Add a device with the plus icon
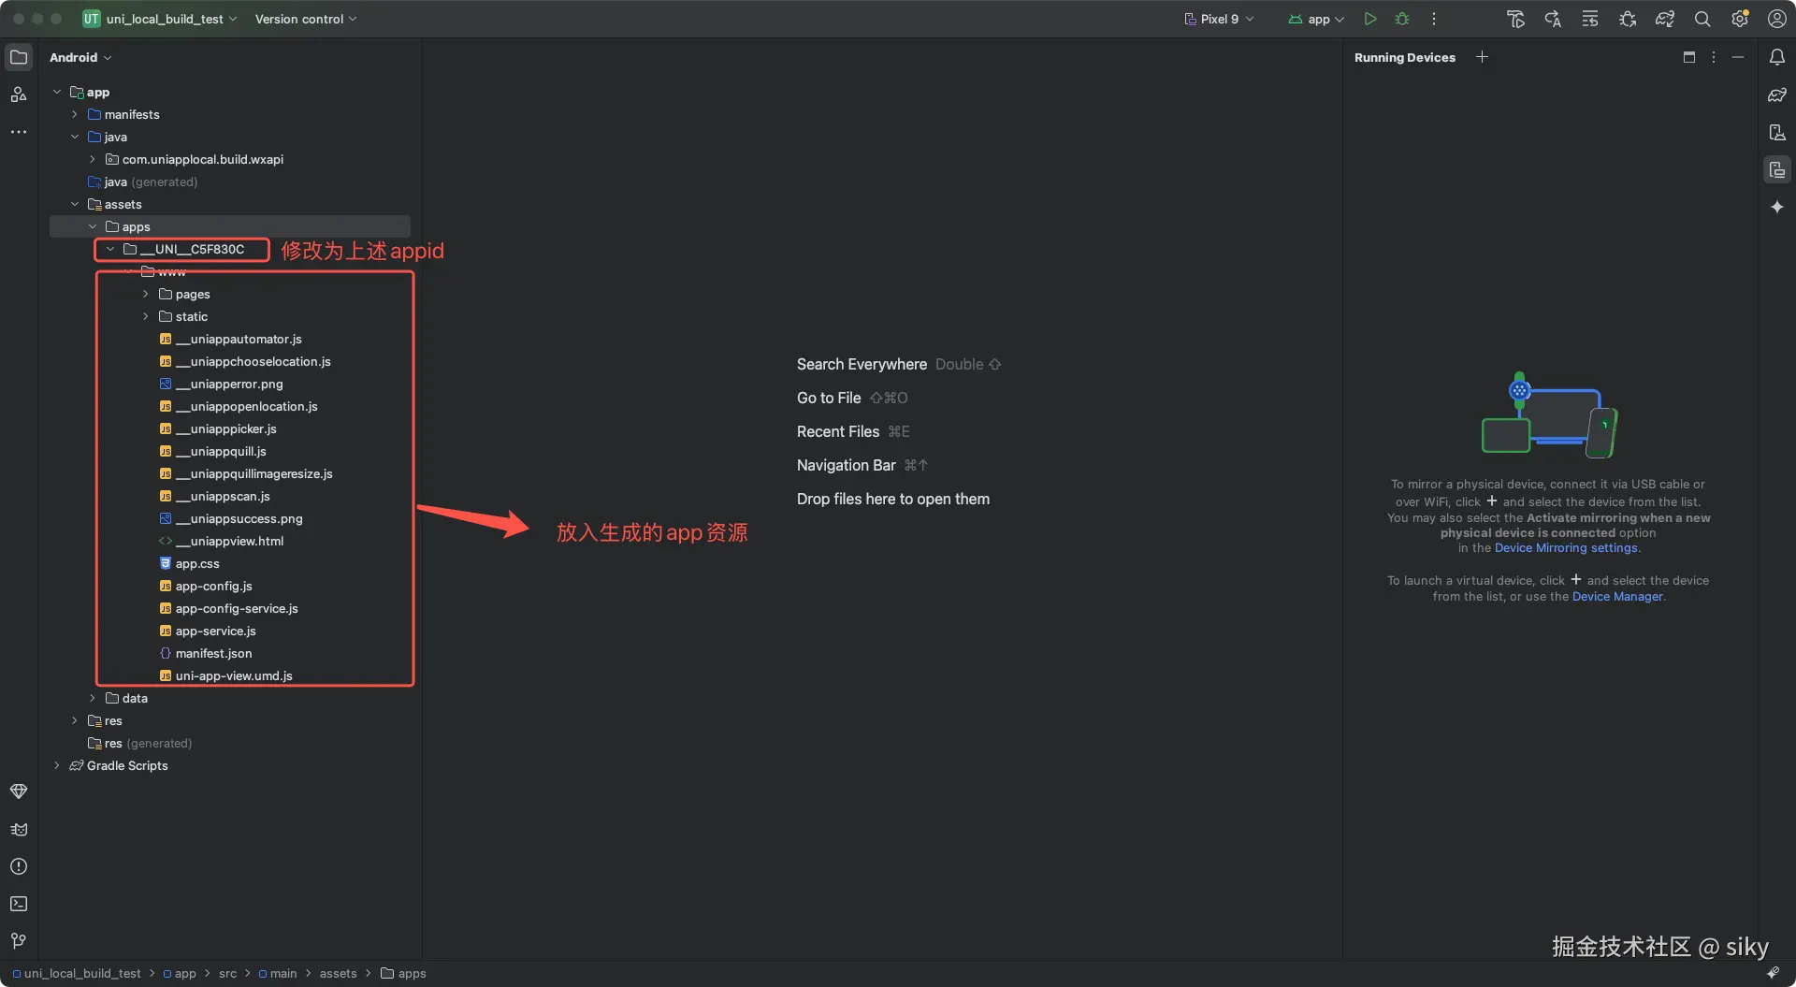The height and width of the screenshot is (987, 1796). (1482, 57)
